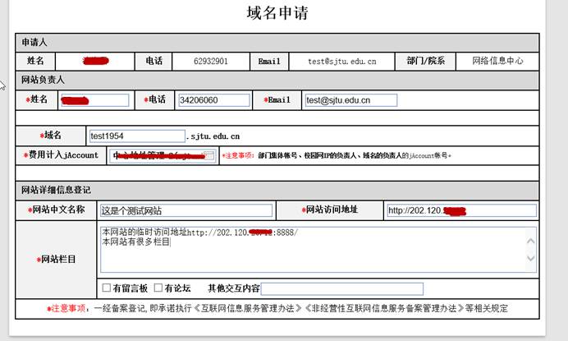Click the red 注意事项 note beside jAccount

pyautogui.click(x=337, y=155)
